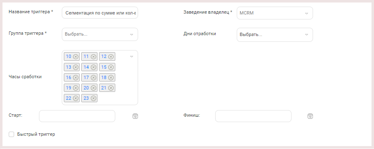Viewport: 374px width, 149px height.
Task: Remove hour 23 from the list
Action: [x=94, y=98]
